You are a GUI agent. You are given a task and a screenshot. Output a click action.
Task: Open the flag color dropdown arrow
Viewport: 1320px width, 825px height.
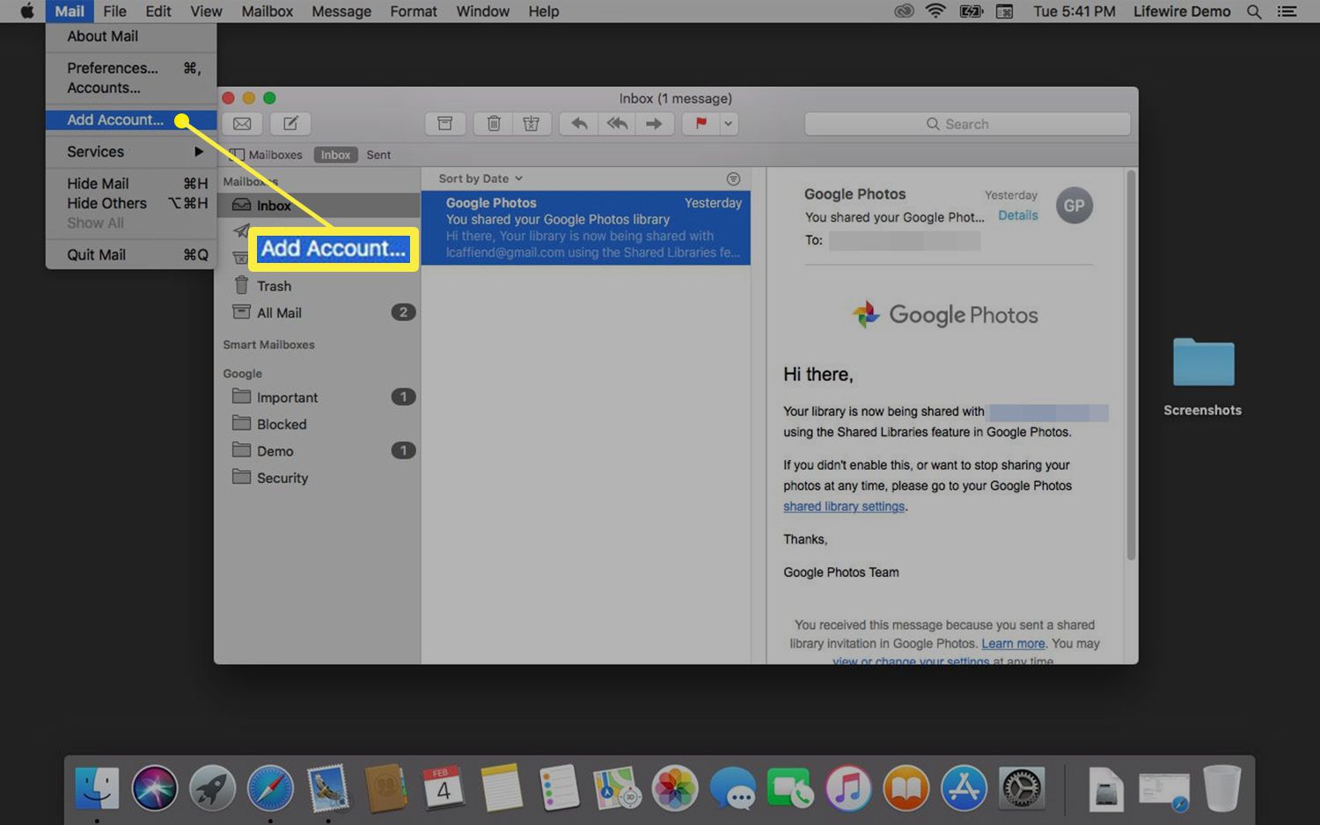(729, 124)
